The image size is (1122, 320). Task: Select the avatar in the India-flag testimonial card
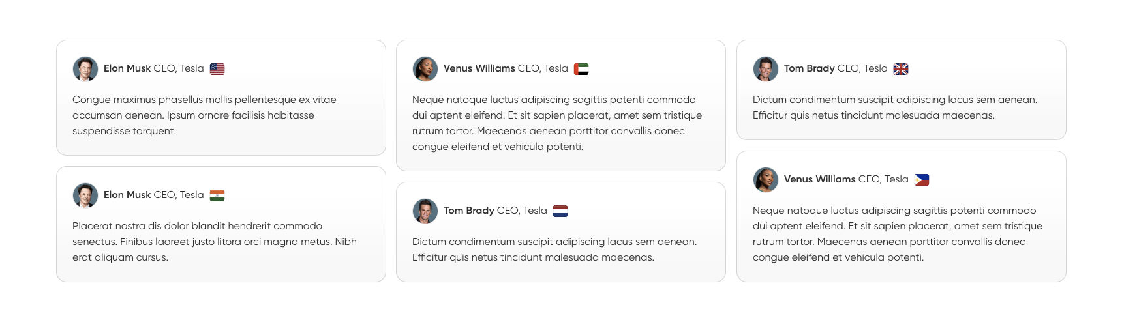point(85,196)
